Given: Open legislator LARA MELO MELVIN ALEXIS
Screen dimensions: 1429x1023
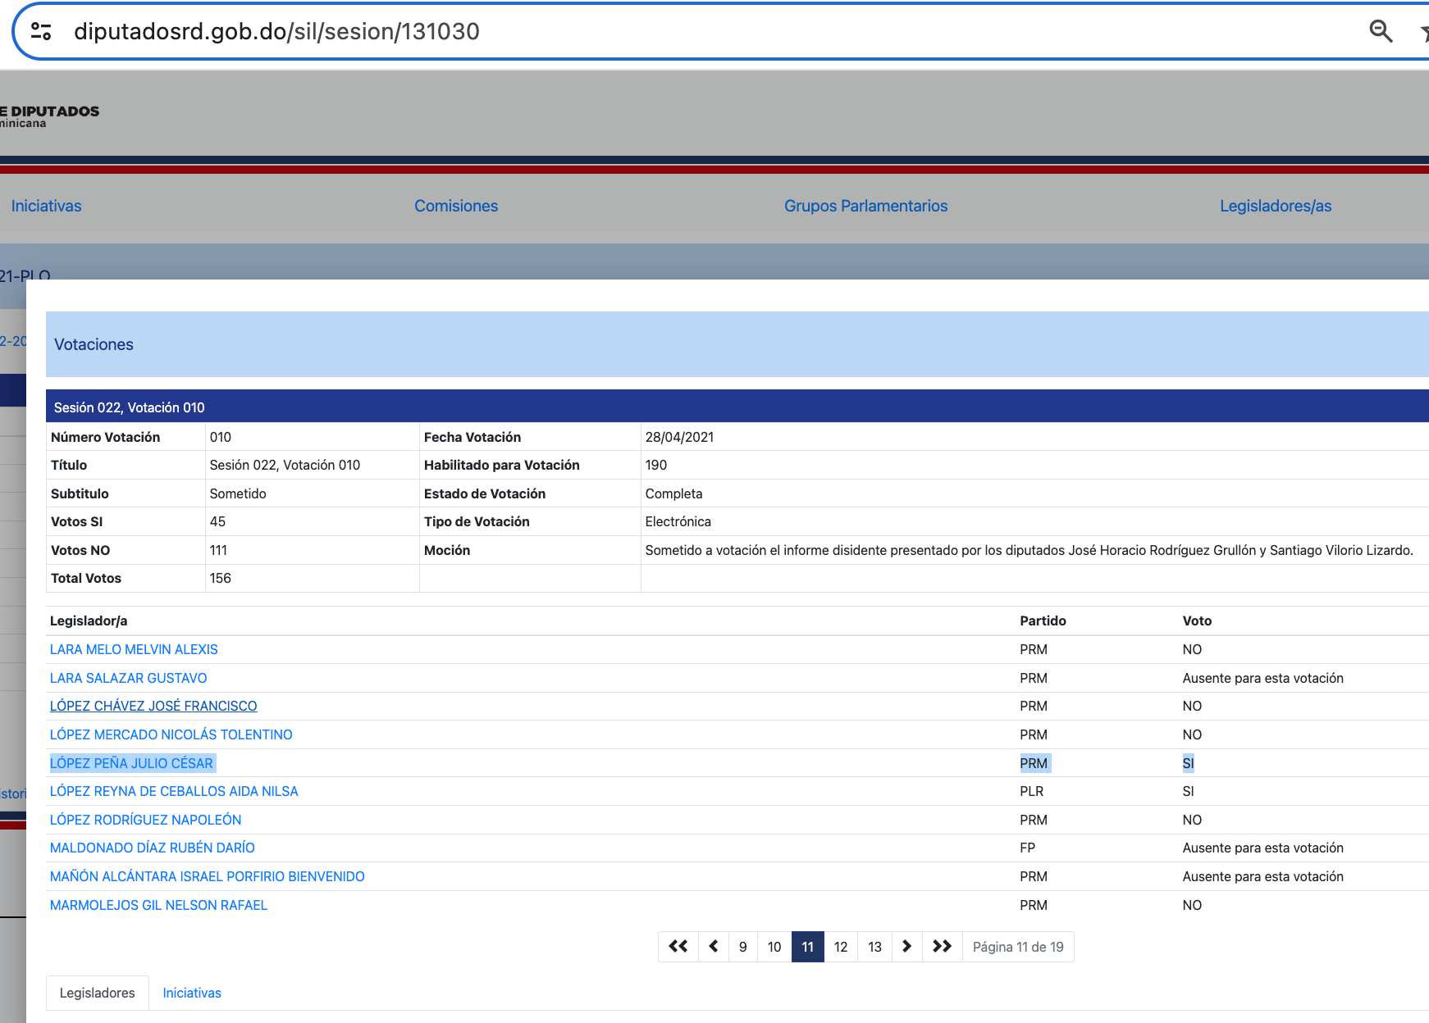Looking at the screenshot, I should pyautogui.click(x=134, y=649).
